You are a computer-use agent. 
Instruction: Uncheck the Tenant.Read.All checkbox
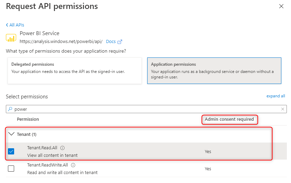click(x=11, y=151)
